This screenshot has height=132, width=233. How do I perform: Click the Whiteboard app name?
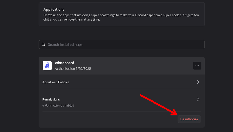click(x=64, y=63)
